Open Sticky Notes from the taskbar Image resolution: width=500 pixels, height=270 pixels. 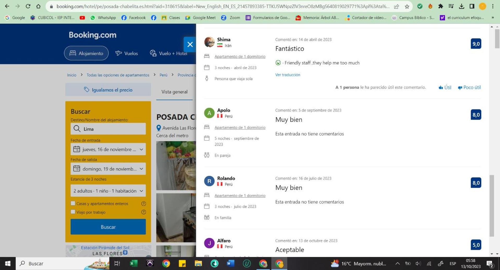(182, 263)
